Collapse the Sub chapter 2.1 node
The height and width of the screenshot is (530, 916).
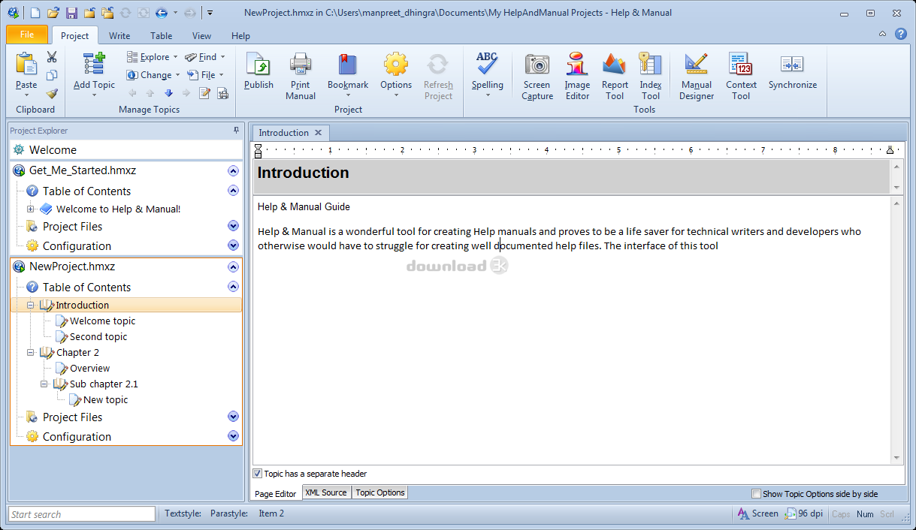[44, 384]
